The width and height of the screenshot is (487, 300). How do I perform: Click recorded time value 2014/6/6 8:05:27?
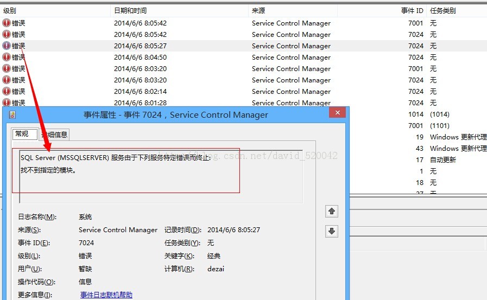click(233, 230)
